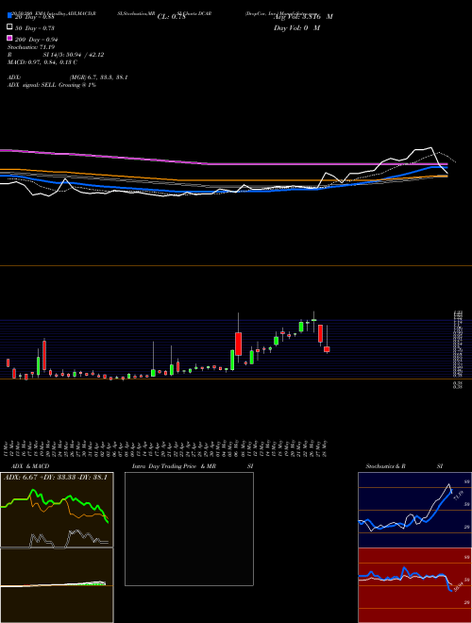The height and width of the screenshot is (623, 472).
Task: Click the last red candlestick on the chart
Action: (327, 349)
